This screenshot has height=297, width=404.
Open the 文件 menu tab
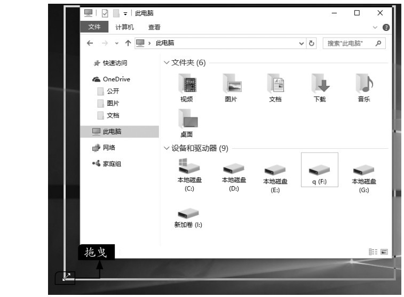pos(94,27)
